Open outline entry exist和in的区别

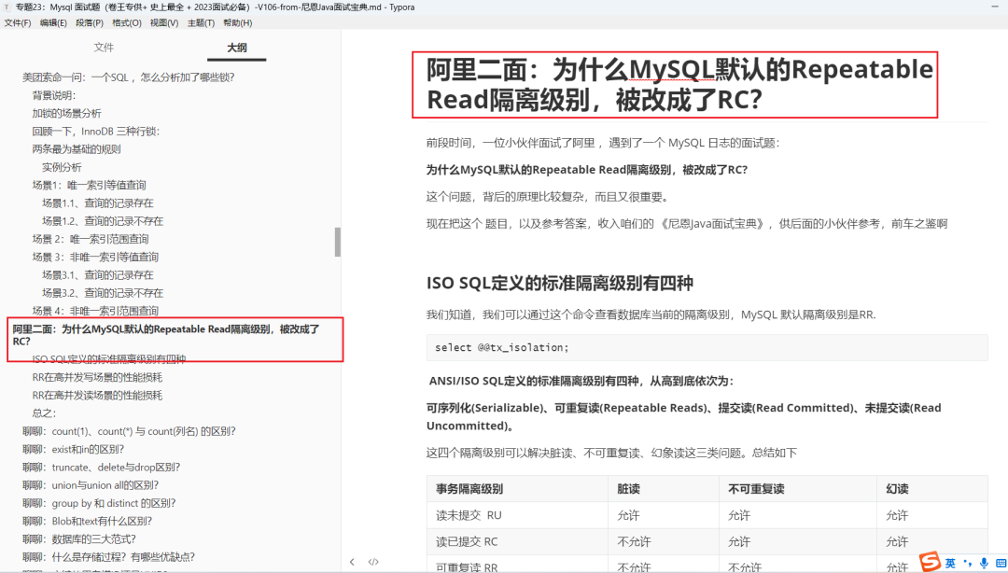(x=73, y=450)
